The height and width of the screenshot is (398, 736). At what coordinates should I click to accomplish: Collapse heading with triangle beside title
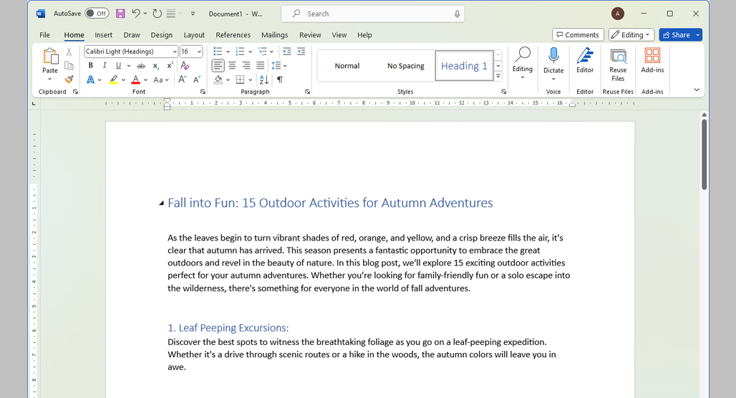161,203
